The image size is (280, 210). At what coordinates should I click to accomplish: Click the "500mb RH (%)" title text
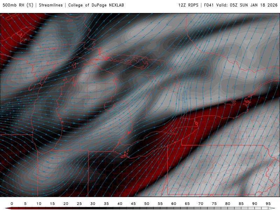tap(18, 5)
